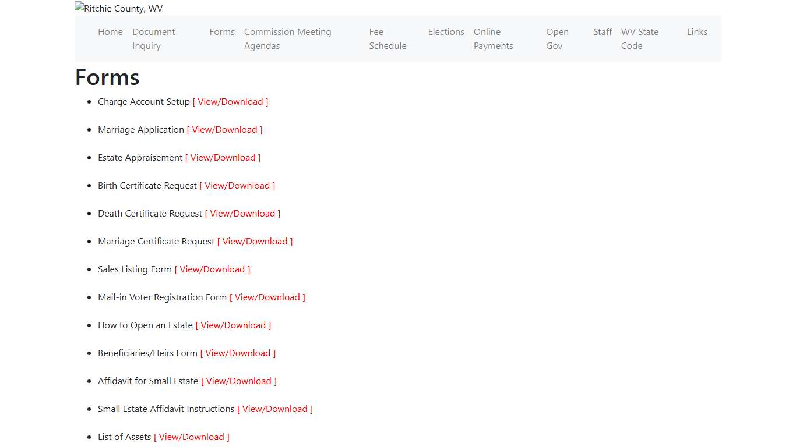Open the Mail-in Voter Registration Form link

coord(267,297)
